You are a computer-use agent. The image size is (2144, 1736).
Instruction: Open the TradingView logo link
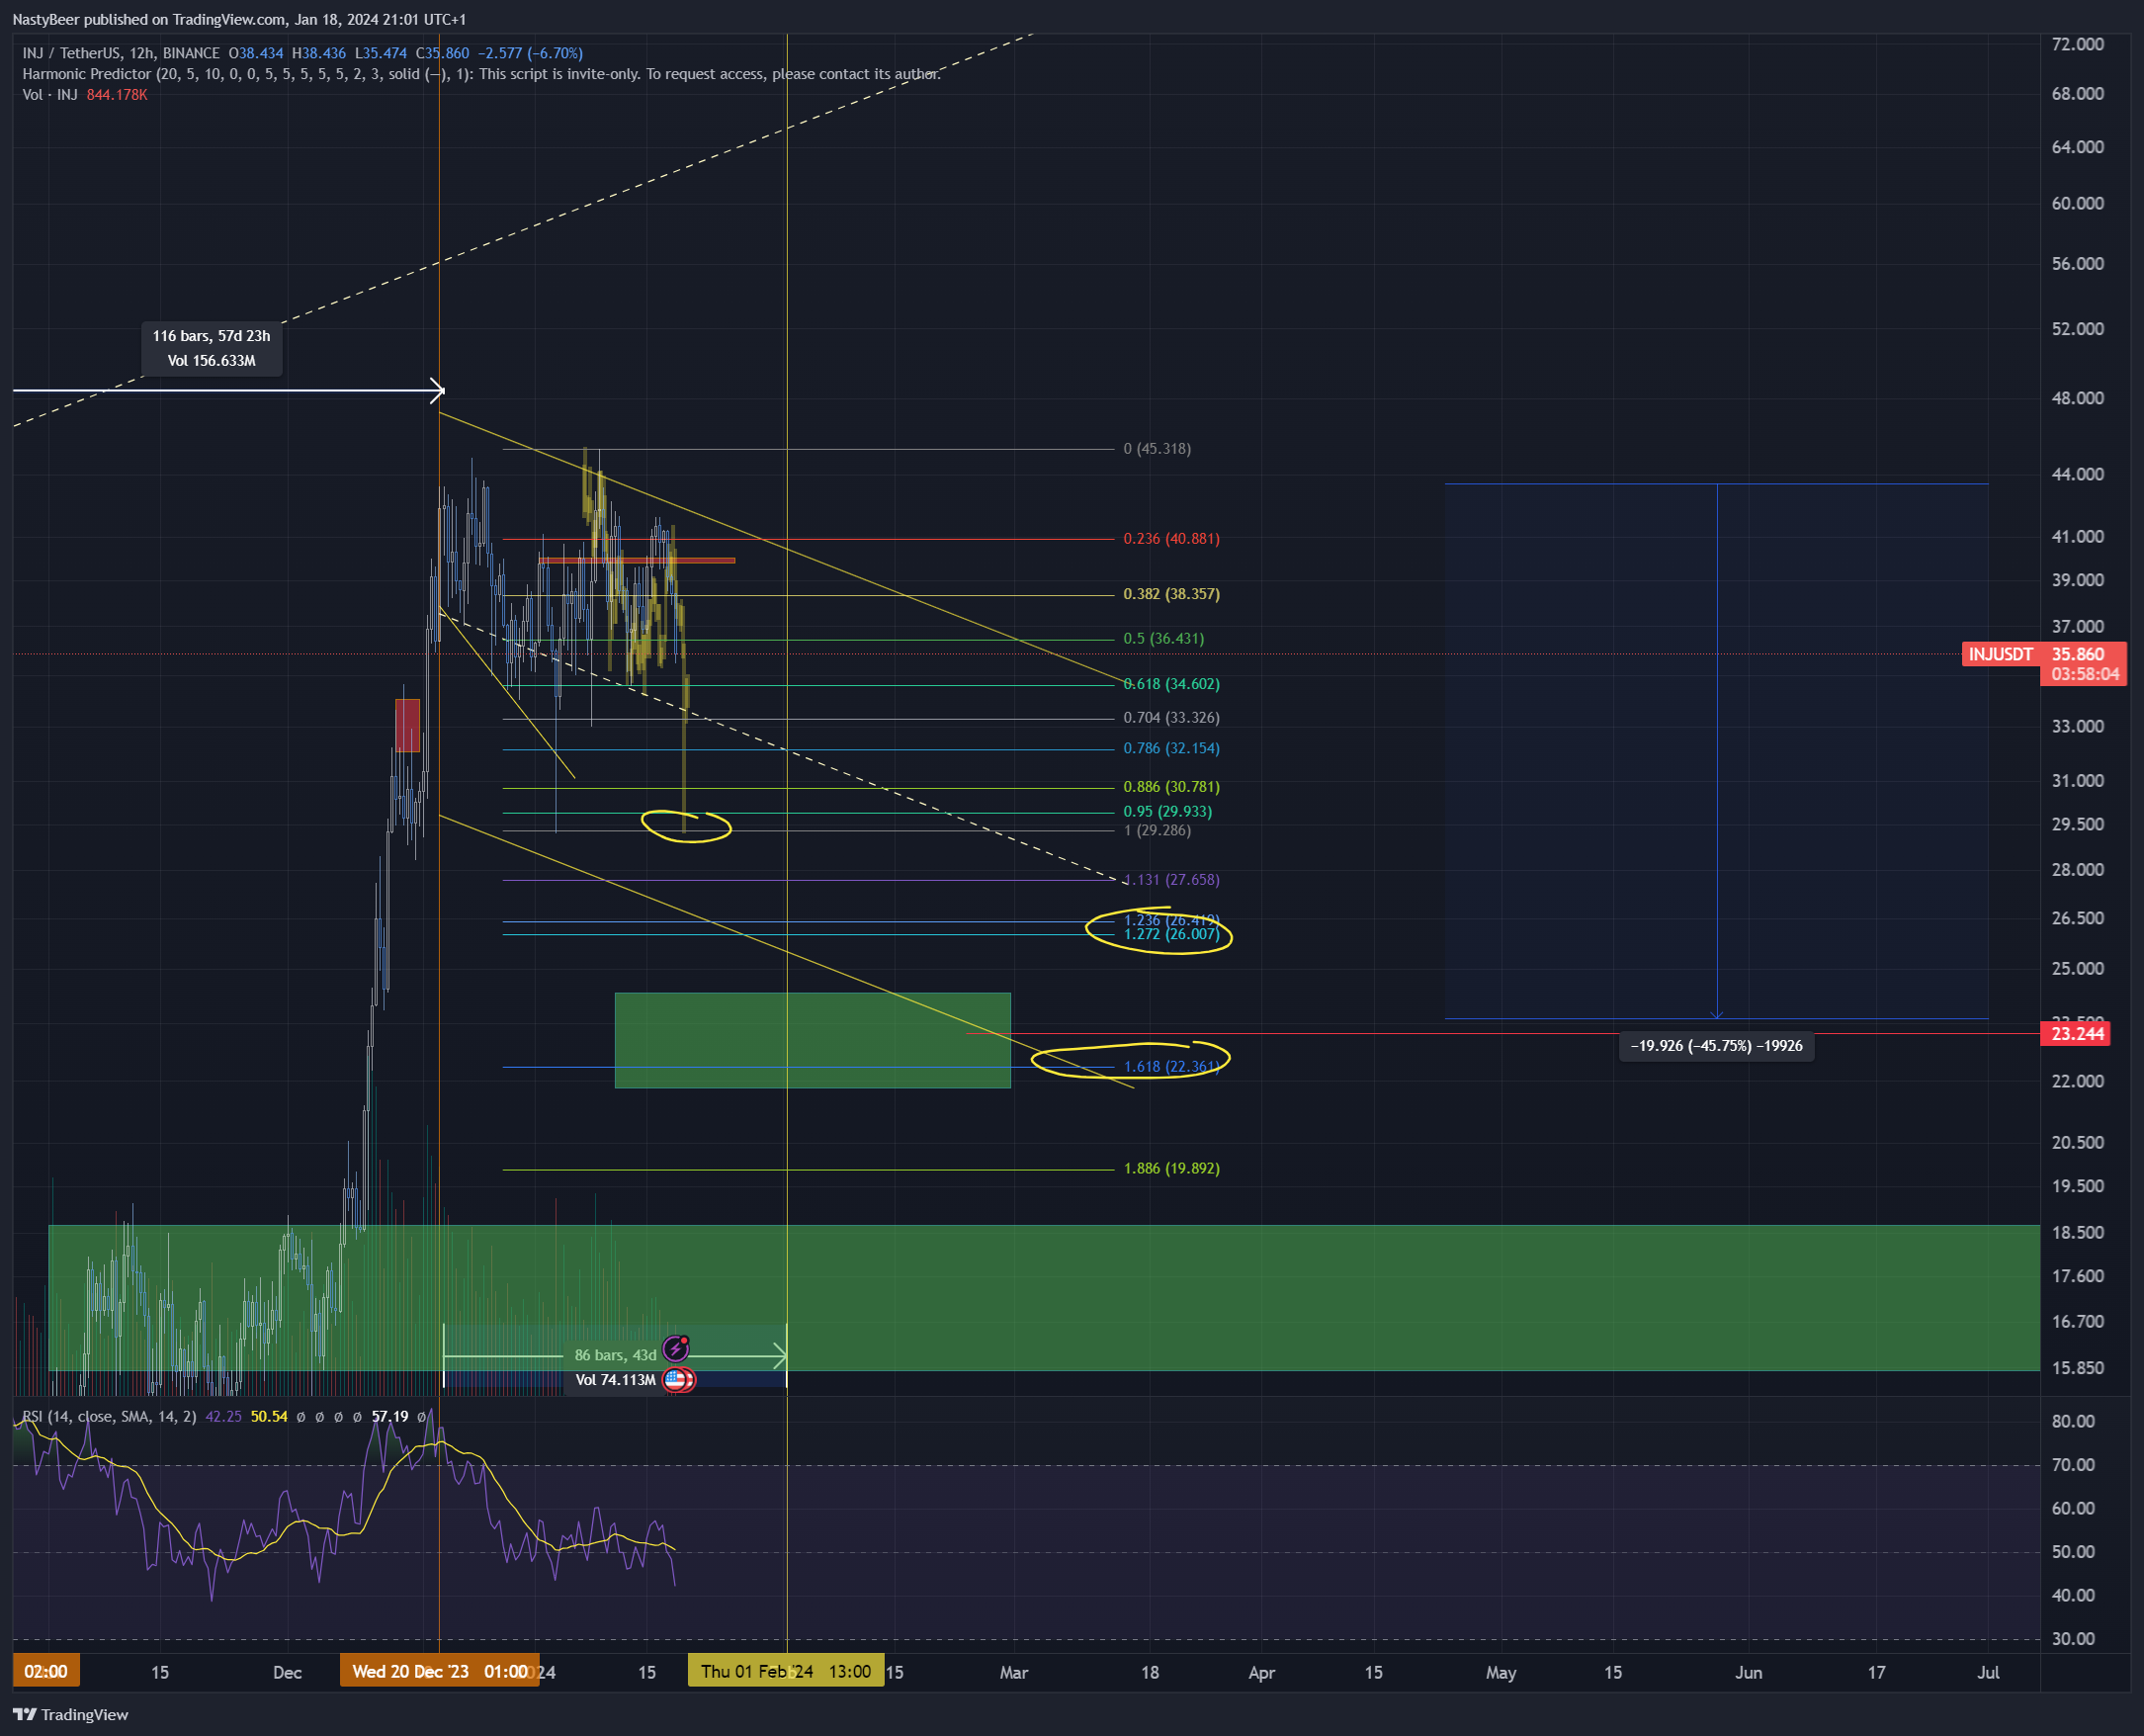pyautogui.click(x=71, y=1714)
